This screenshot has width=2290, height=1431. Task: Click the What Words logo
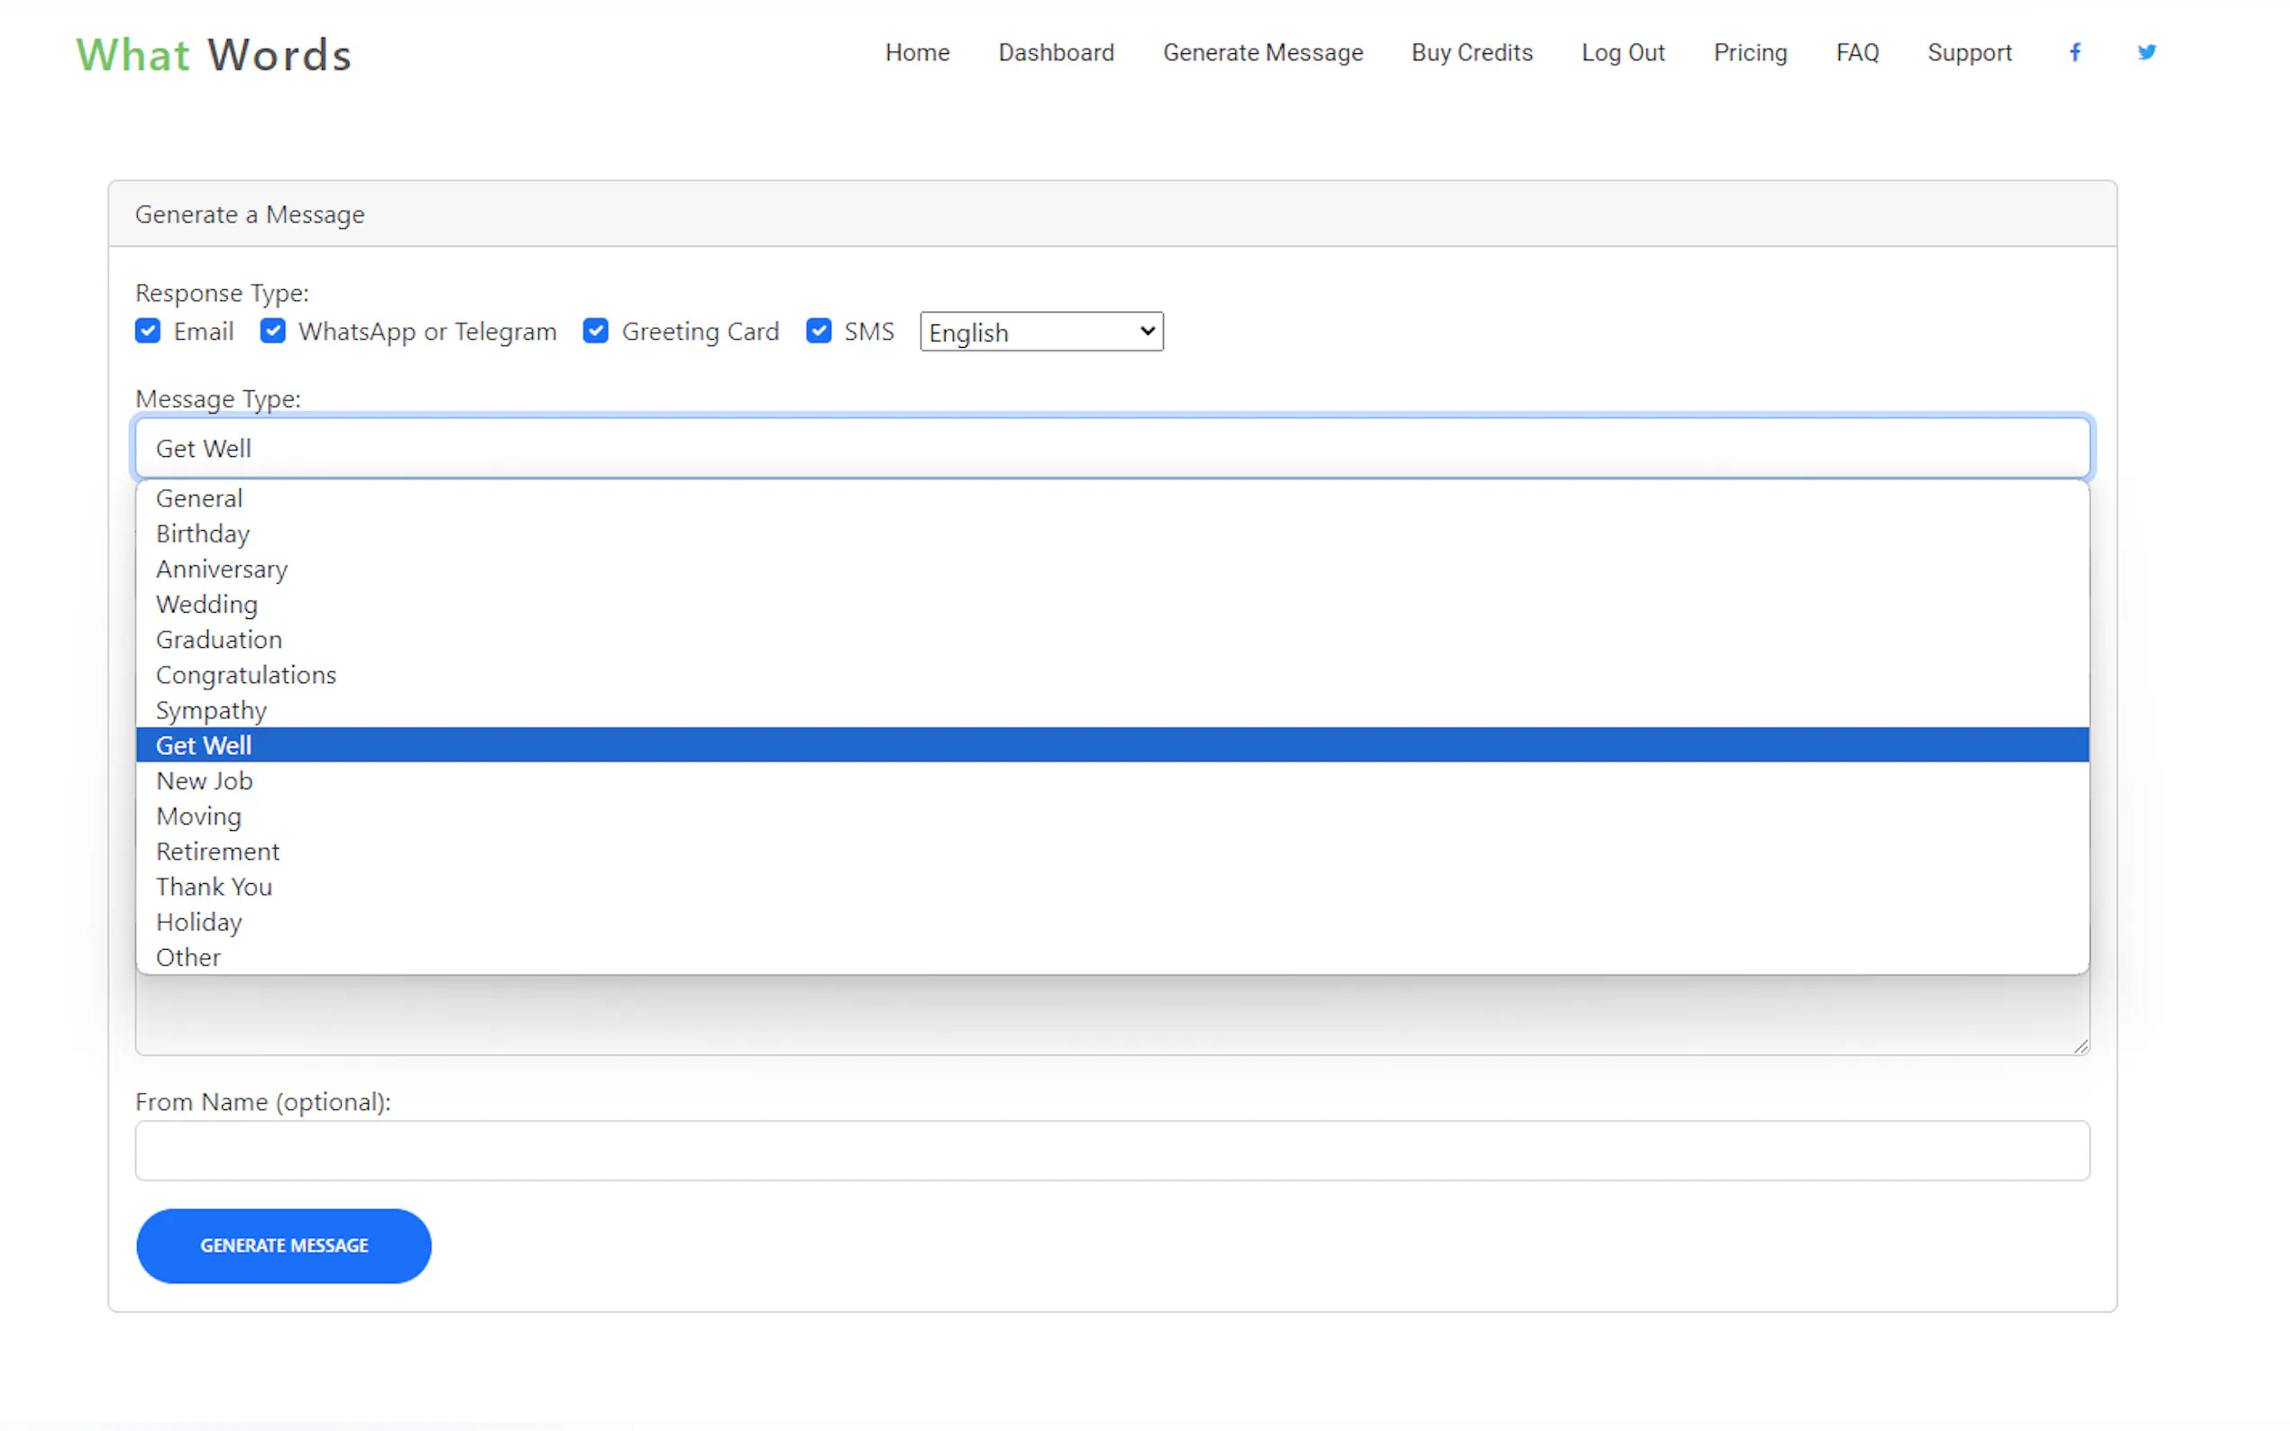pyautogui.click(x=214, y=55)
